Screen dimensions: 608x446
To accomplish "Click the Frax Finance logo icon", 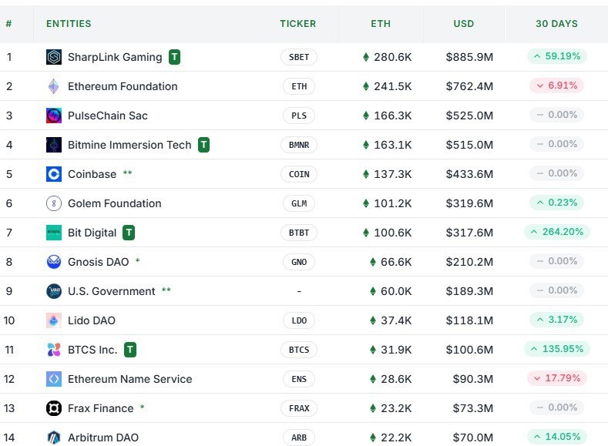I will coord(54,408).
